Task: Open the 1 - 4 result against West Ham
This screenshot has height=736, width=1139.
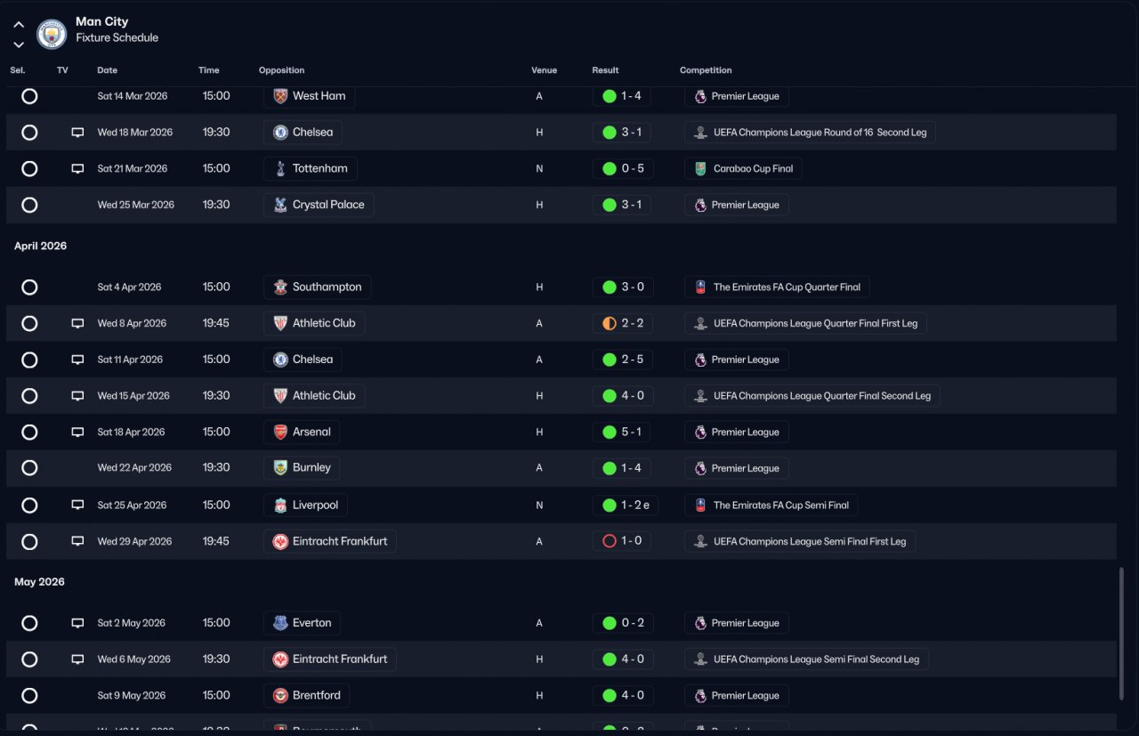Action: 622,96
